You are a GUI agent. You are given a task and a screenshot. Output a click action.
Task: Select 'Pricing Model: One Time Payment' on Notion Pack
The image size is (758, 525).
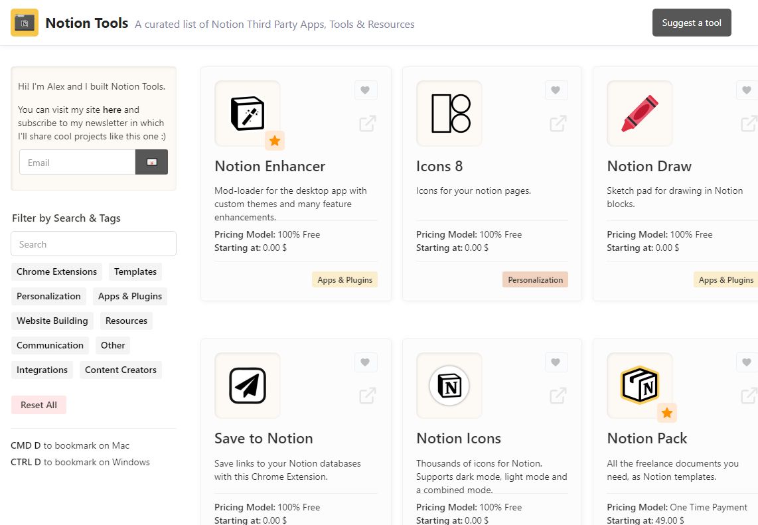pos(677,507)
